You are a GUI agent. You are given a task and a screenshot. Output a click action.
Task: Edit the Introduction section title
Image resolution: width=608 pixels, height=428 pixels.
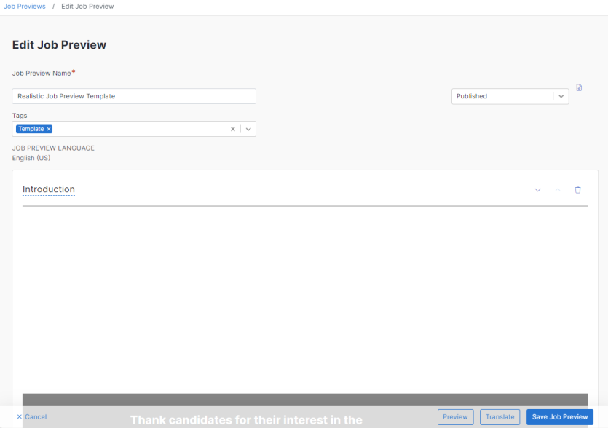click(x=49, y=189)
